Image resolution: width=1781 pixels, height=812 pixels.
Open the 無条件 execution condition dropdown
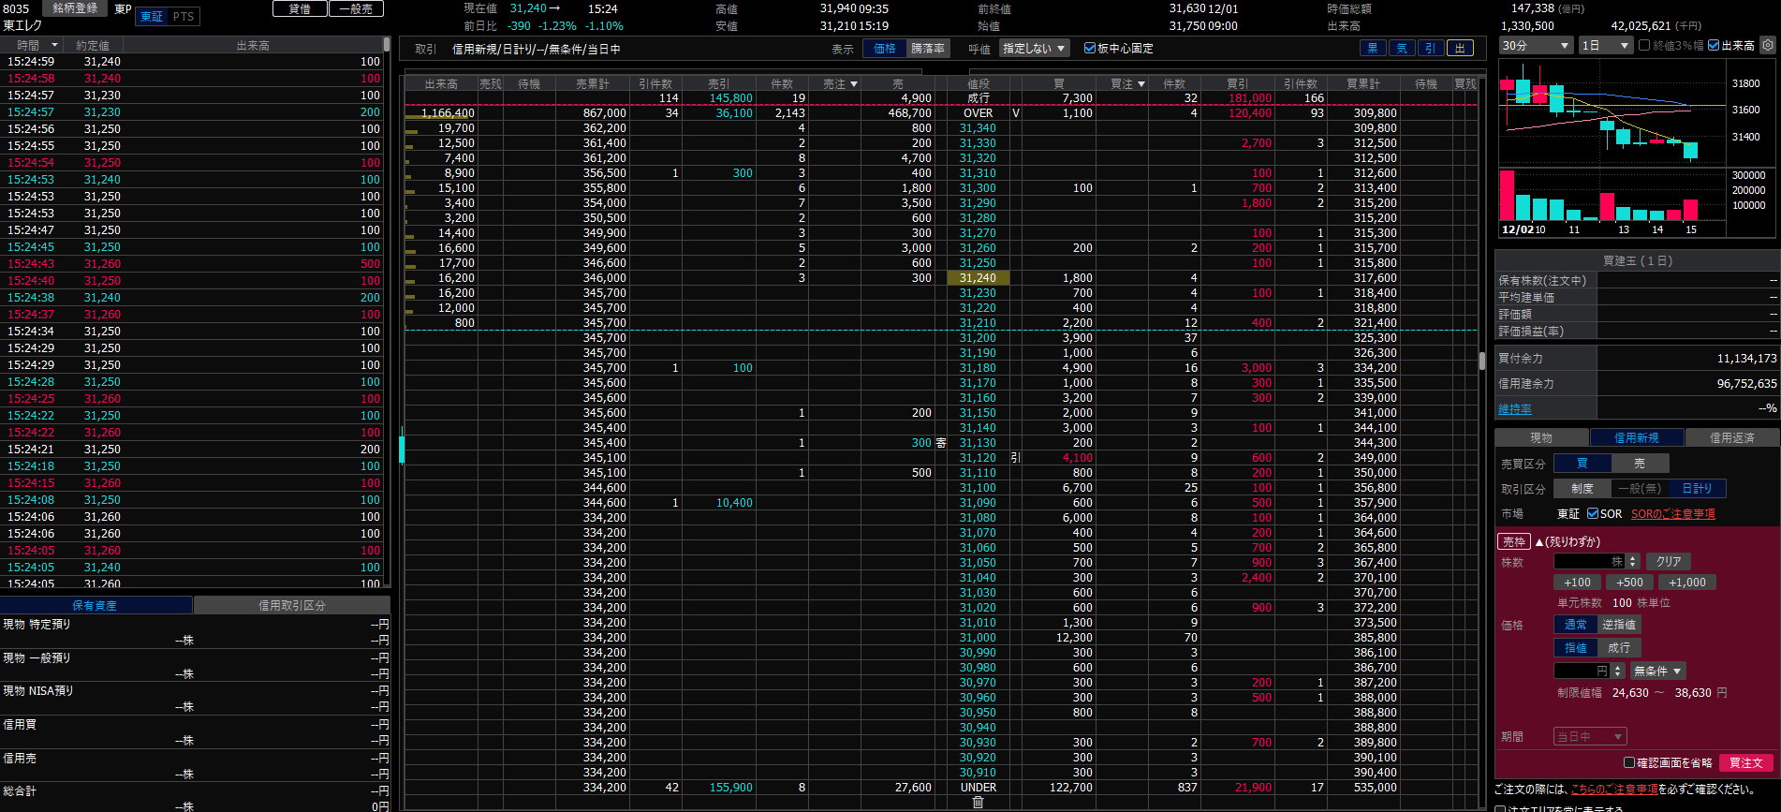click(x=1657, y=671)
